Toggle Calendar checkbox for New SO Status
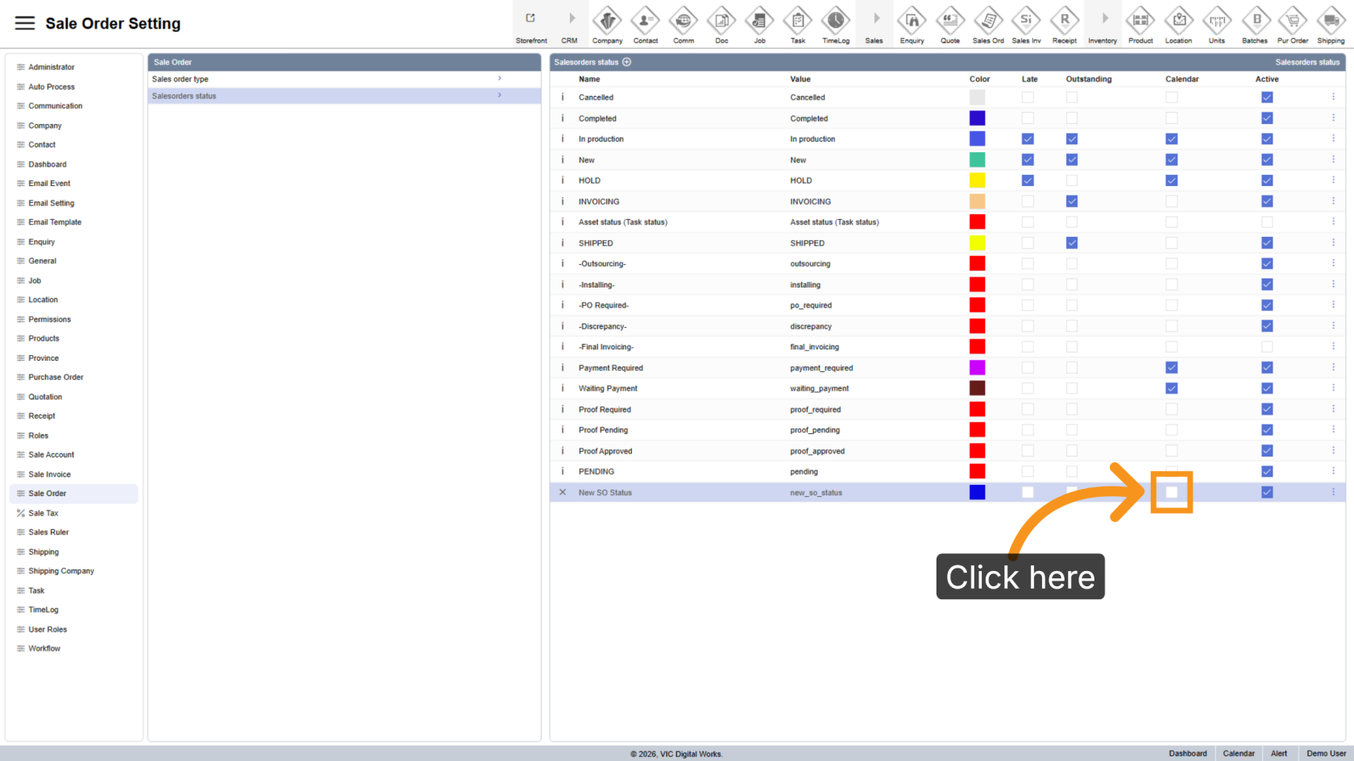 (1171, 492)
